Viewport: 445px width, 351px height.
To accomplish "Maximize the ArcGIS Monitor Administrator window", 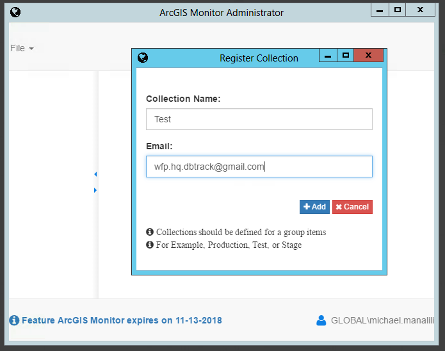I will pos(398,10).
